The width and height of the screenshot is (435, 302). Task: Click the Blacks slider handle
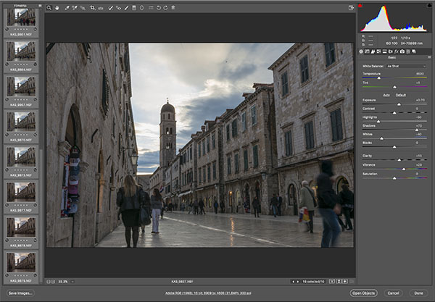pos(394,147)
